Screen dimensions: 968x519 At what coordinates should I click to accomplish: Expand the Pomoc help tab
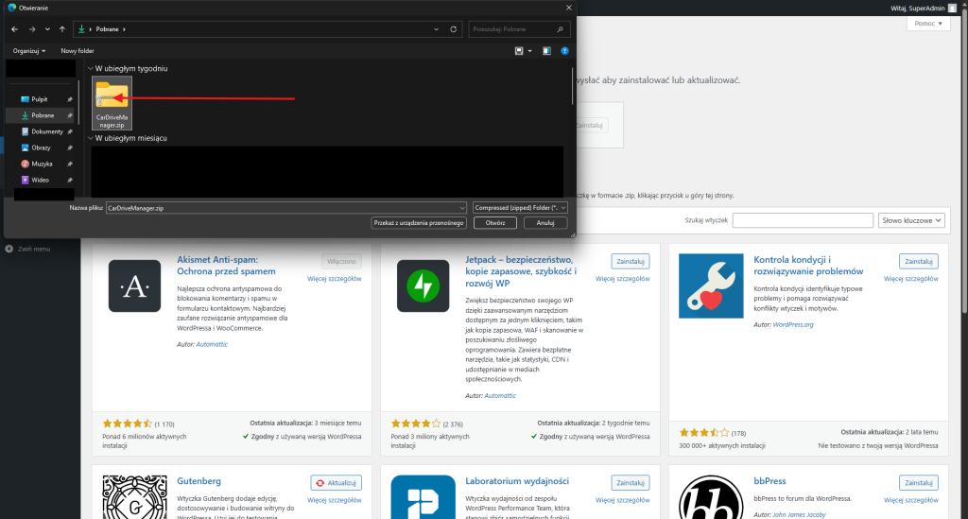click(x=931, y=25)
